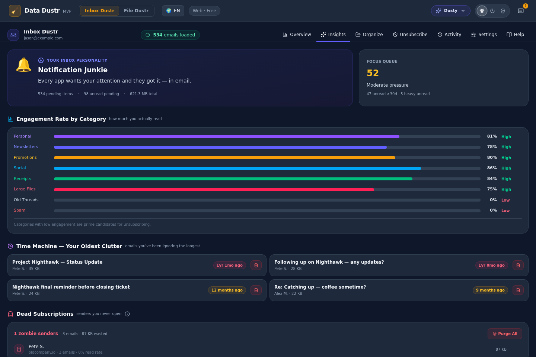Screen dimensions: 536x357
Task: View the Activity tab
Action: point(449,35)
